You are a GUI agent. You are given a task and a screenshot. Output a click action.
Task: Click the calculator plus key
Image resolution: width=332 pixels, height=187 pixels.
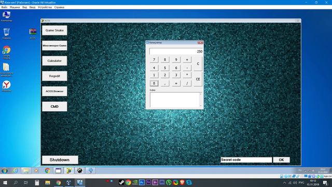(187, 60)
